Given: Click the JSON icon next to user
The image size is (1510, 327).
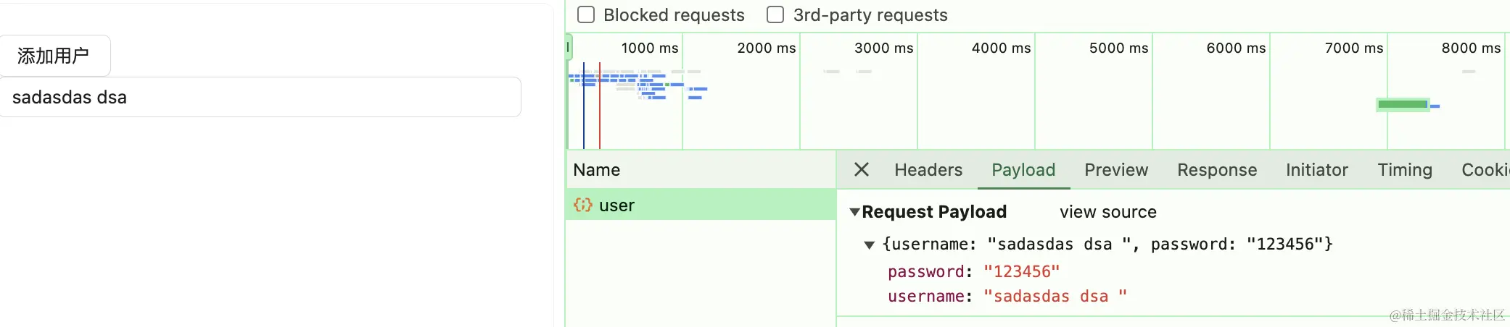Looking at the screenshot, I should point(582,205).
